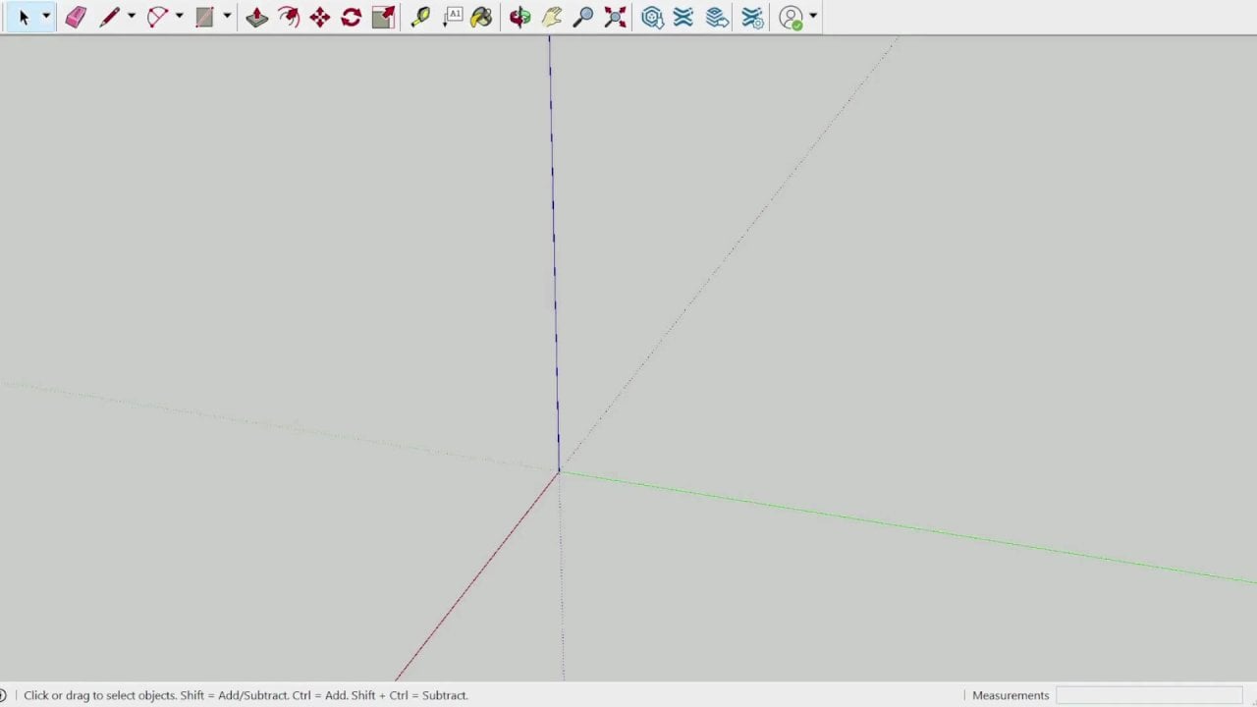Image resolution: width=1257 pixels, height=707 pixels.
Task: Activate the Push/Pull tool
Action: coord(257,17)
